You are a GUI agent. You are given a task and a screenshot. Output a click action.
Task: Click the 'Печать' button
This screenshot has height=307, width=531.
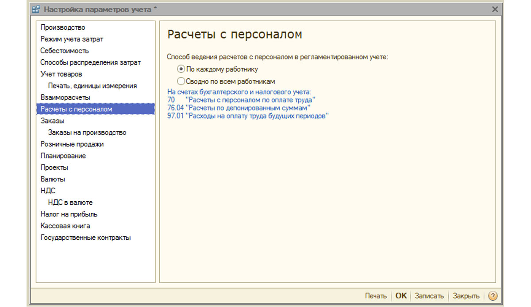coord(376,296)
